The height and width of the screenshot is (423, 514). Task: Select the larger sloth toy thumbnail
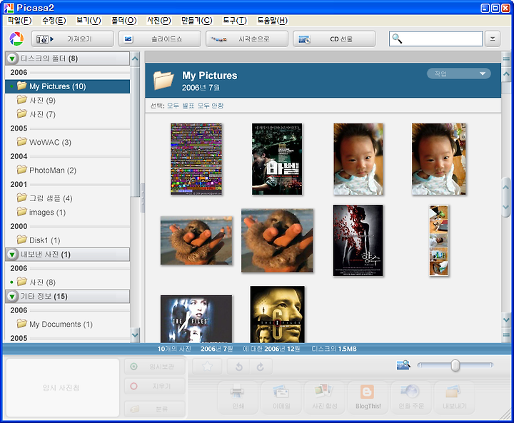[x=277, y=240]
